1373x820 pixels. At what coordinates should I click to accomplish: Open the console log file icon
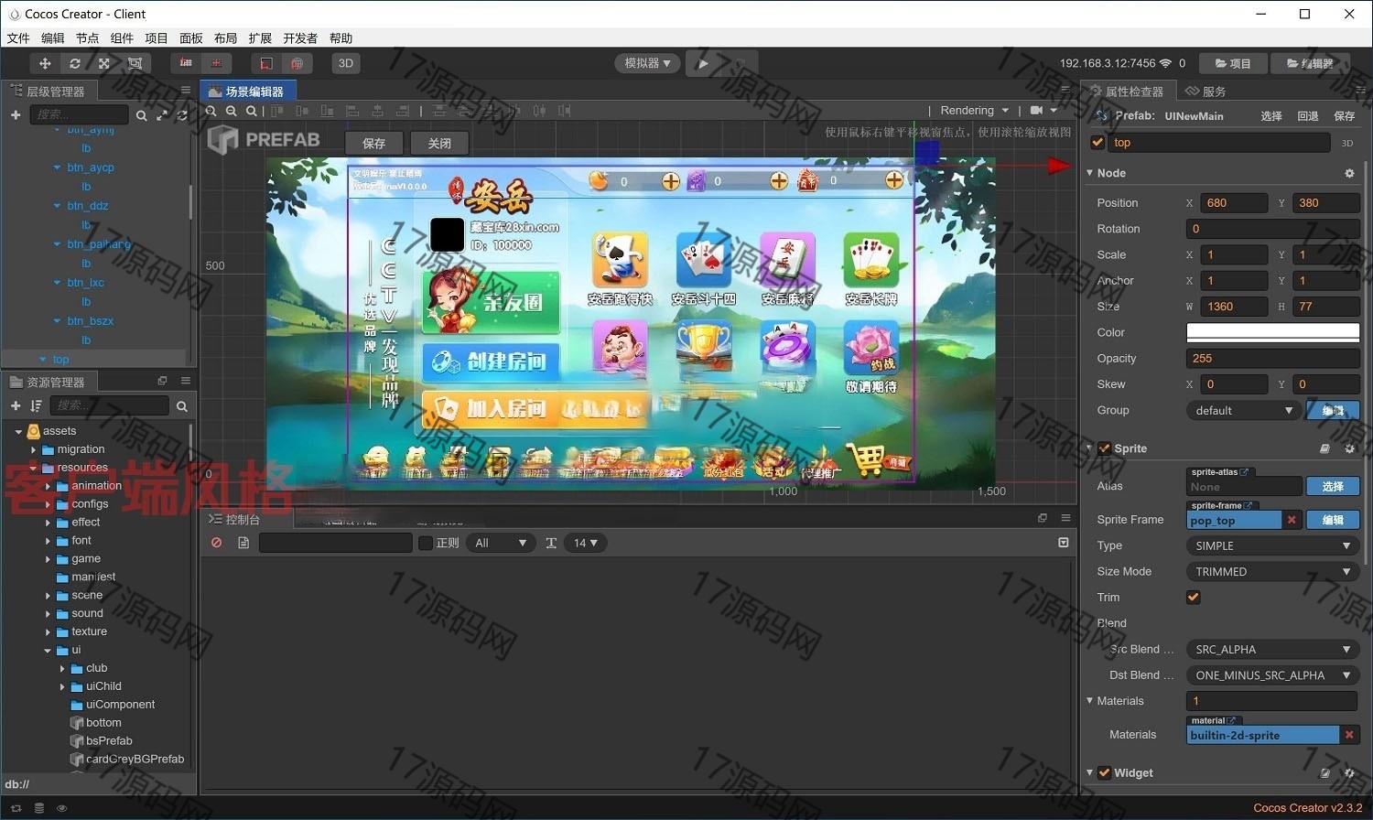coord(243,543)
